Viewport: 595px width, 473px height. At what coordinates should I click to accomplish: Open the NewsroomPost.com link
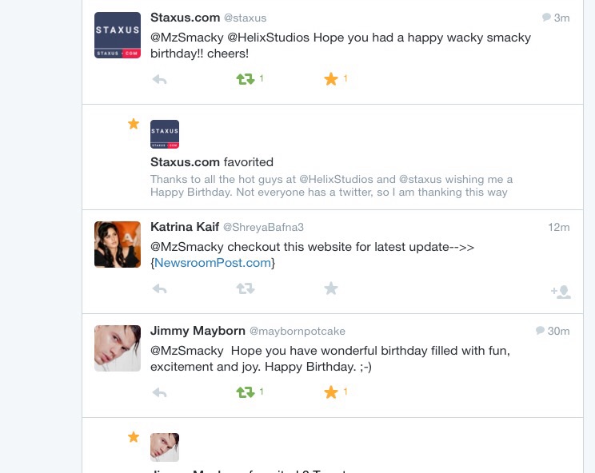213,263
